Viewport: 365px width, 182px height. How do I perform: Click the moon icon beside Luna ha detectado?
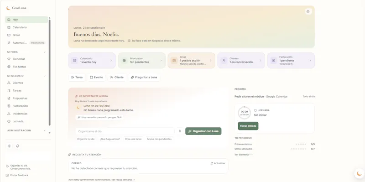tap(78, 108)
